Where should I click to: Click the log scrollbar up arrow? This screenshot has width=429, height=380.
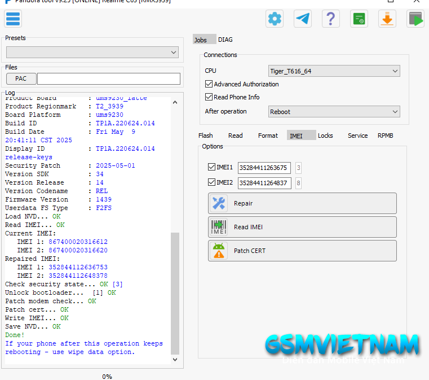(x=175, y=102)
